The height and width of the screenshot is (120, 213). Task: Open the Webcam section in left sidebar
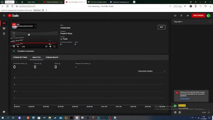tap(4, 28)
